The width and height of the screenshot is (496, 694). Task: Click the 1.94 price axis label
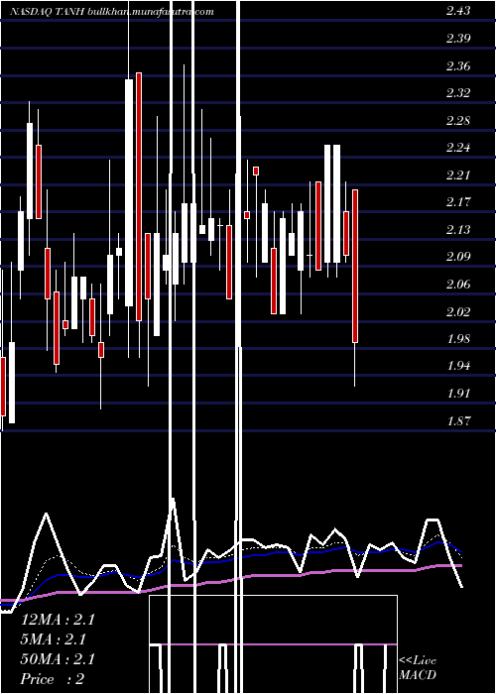click(458, 366)
